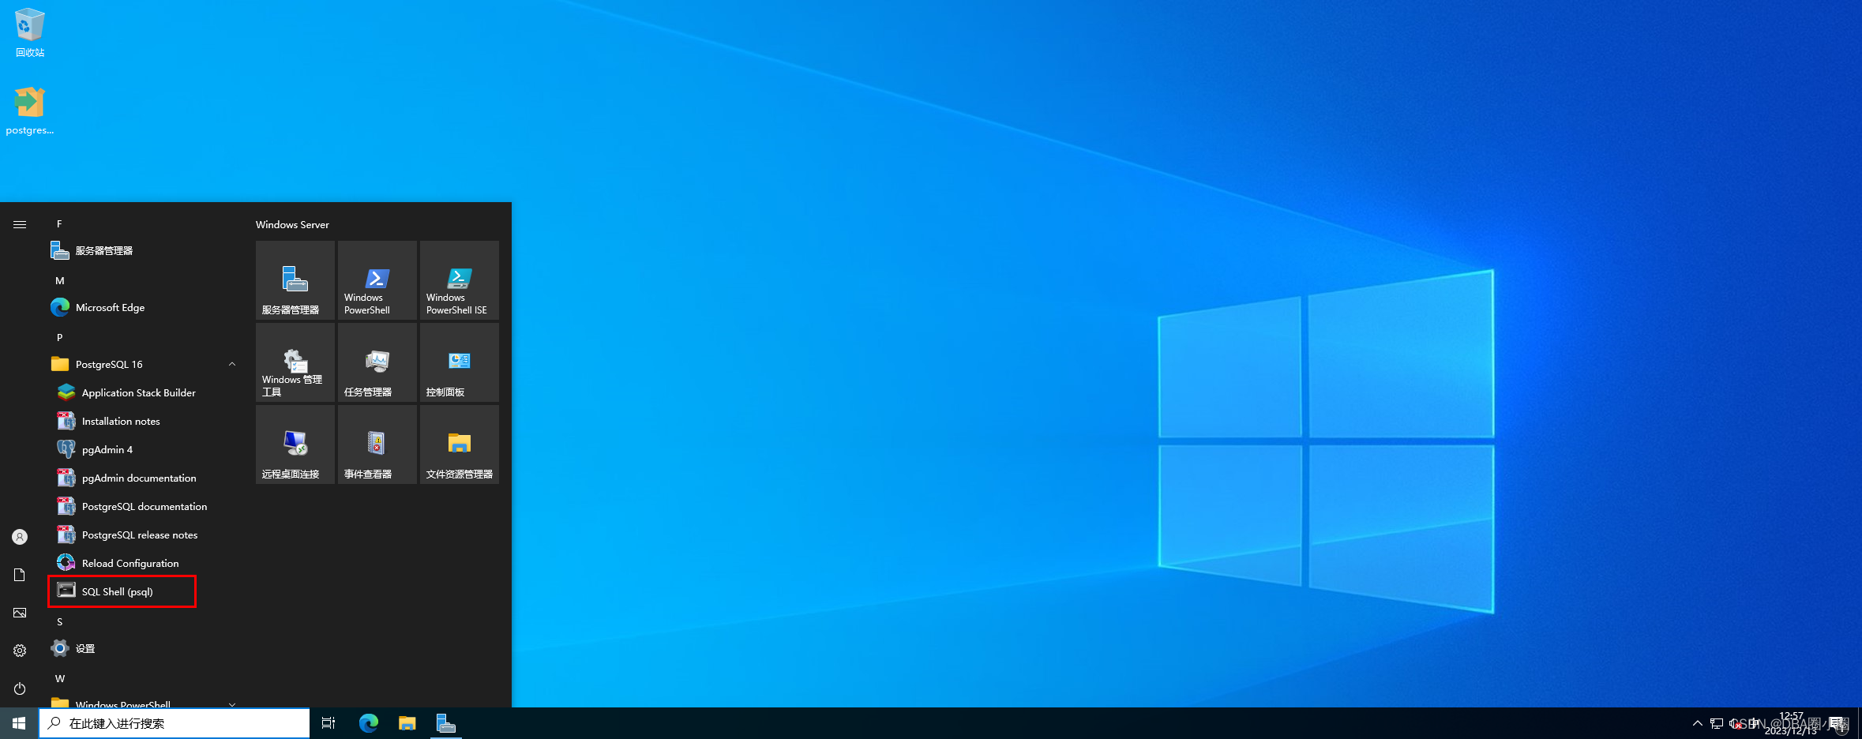Open the postgres installer desktop icon
The height and width of the screenshot is (739, 1862).
point(30,111)
